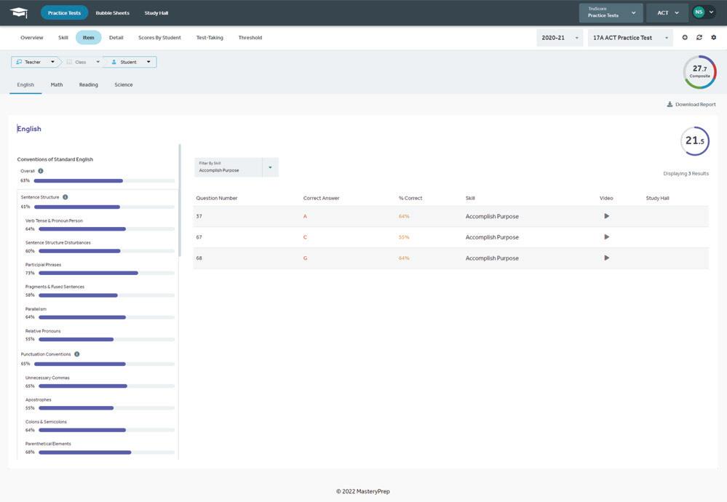Select Fragments & Fused Sentences skill
This screenshot has height=502, width=727.
pyautogui.click(x=55, y=287)
